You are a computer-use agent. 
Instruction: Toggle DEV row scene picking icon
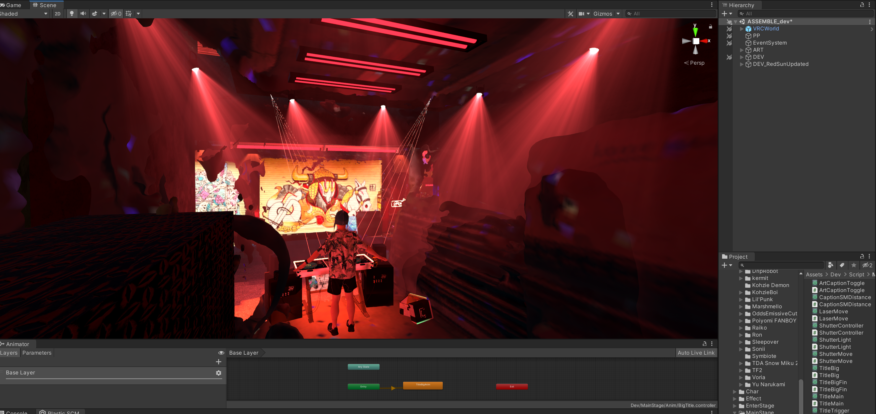click(x=729, y=57)
